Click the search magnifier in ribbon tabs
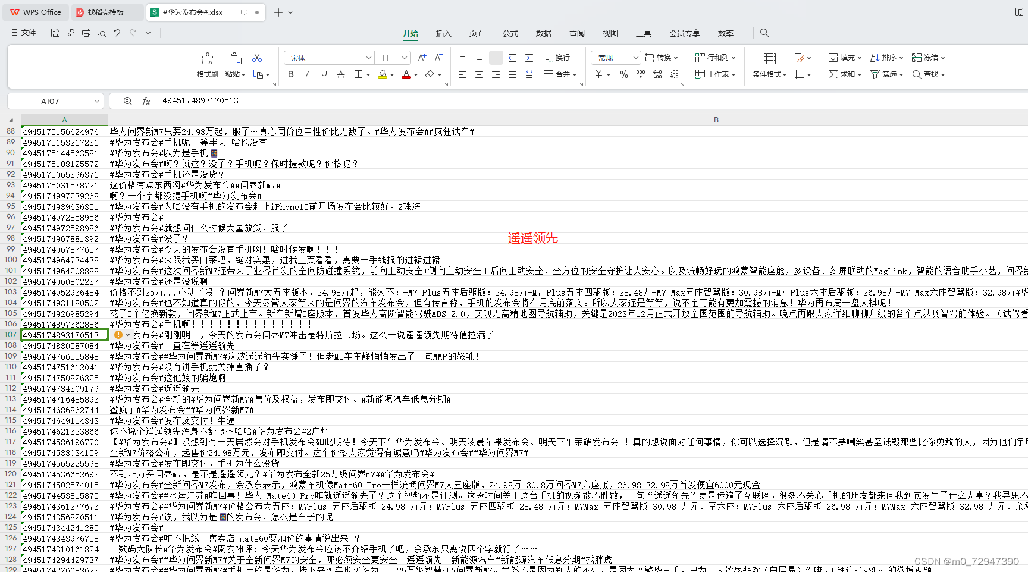 click(x=764, y=33)
